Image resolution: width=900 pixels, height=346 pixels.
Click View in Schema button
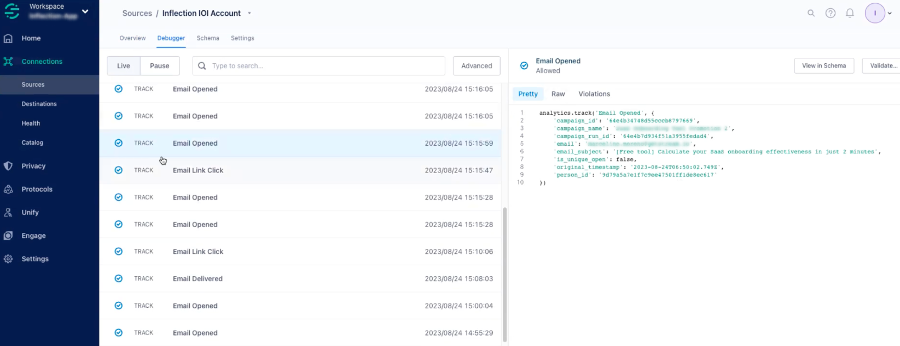point(824,65)
